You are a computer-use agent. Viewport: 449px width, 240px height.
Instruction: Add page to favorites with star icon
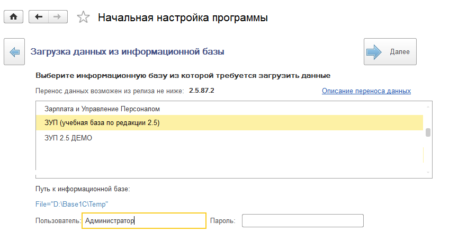pos(83,17)
